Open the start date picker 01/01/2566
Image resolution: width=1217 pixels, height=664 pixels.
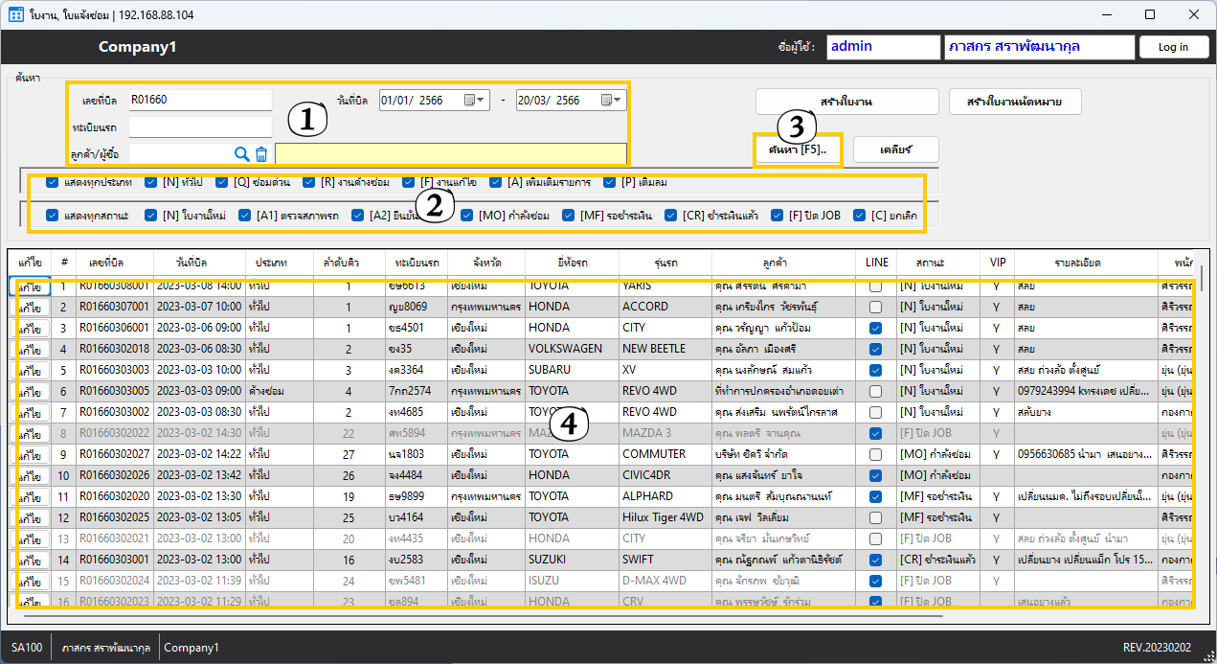(x=476, y=100)
